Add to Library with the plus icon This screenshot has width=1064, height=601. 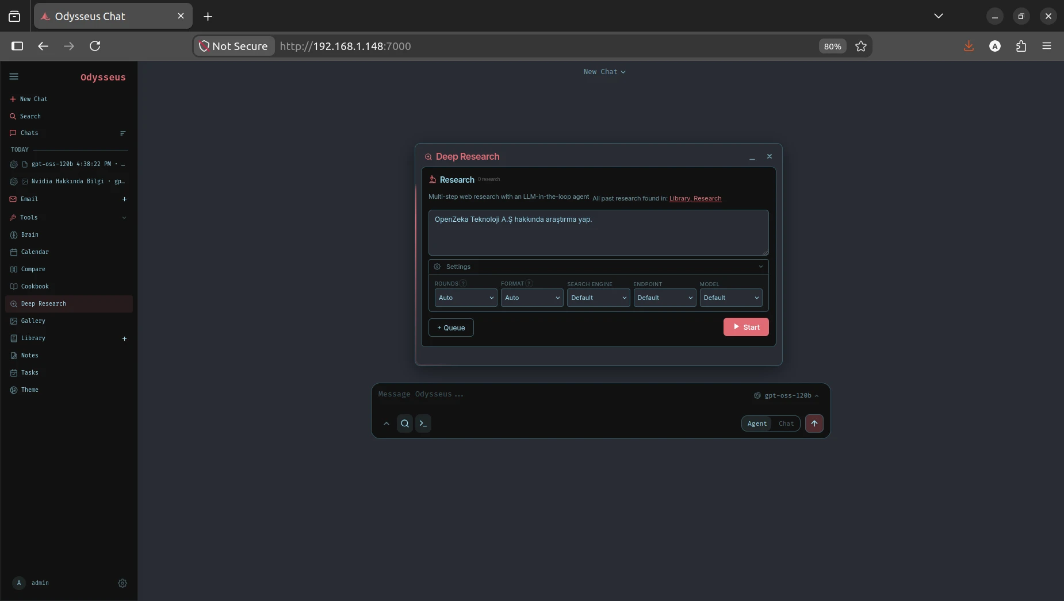pos(124,339)
